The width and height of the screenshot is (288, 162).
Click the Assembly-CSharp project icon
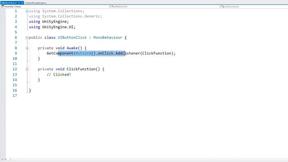tap(3, 6)
